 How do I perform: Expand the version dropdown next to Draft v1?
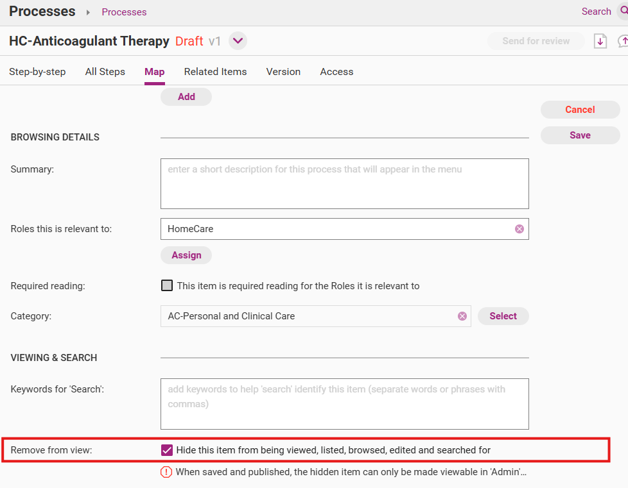point(238,41)
